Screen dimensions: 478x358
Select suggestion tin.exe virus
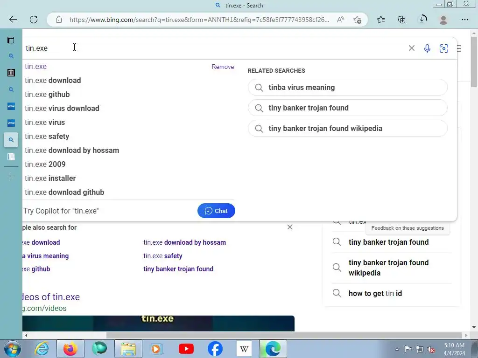click(x=45, y=123)
